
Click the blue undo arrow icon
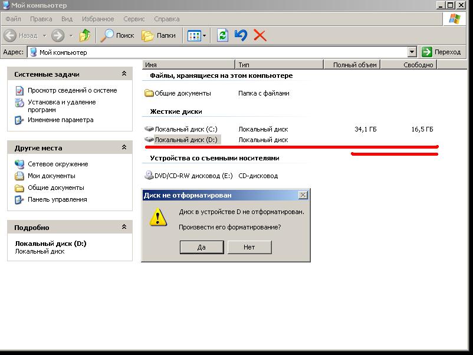coord(241,35)
